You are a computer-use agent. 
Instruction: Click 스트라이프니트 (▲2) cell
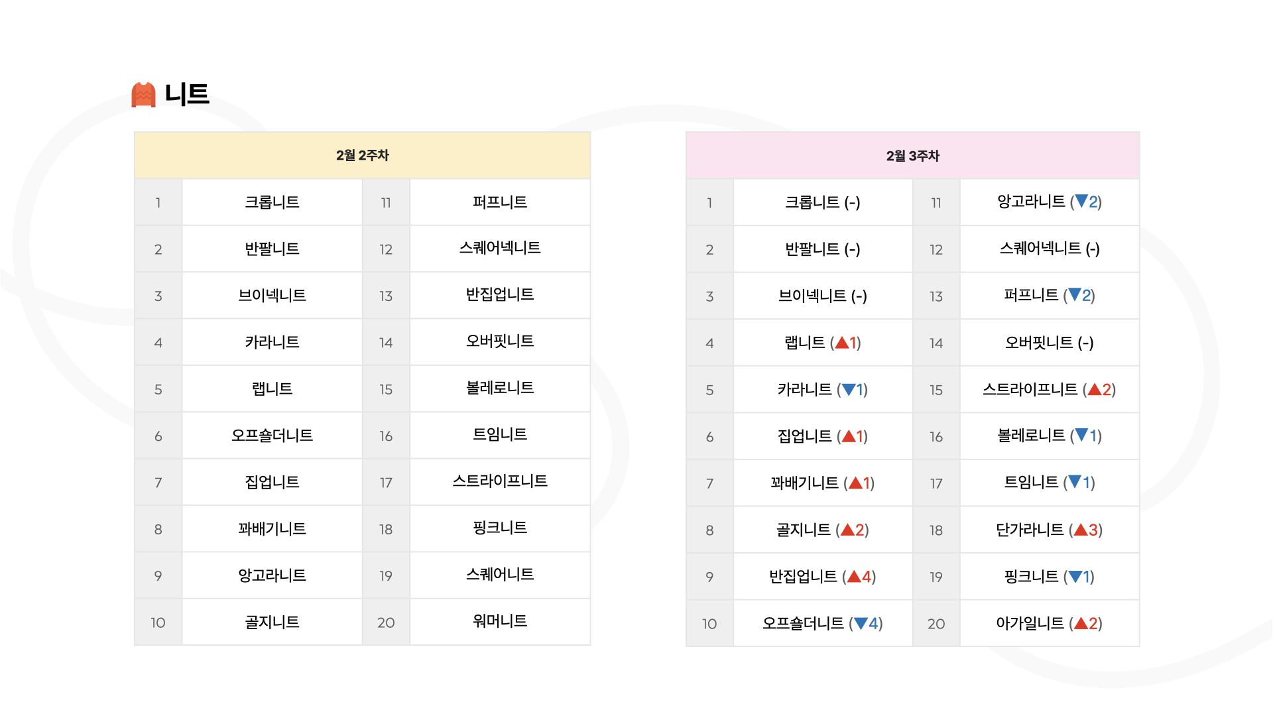(x=1050, y=389)
